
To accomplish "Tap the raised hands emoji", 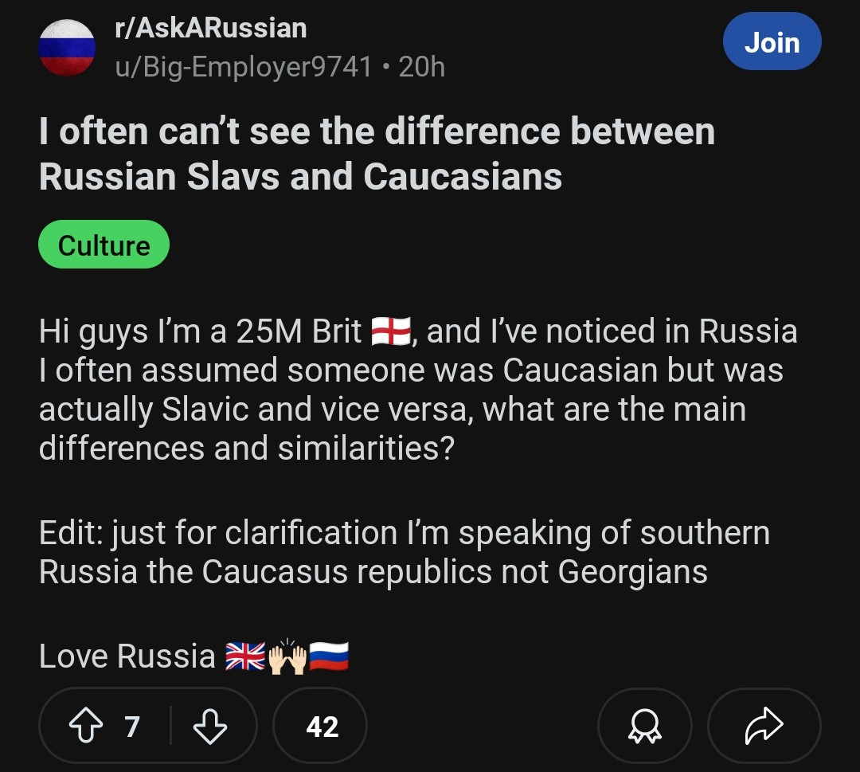I will click(x=287, y=657).
